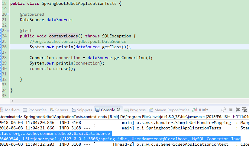This screenshot has width=249, height=146.
Task: Collapse the contextLoads method fold at line 23
Action: click(8, 30)
